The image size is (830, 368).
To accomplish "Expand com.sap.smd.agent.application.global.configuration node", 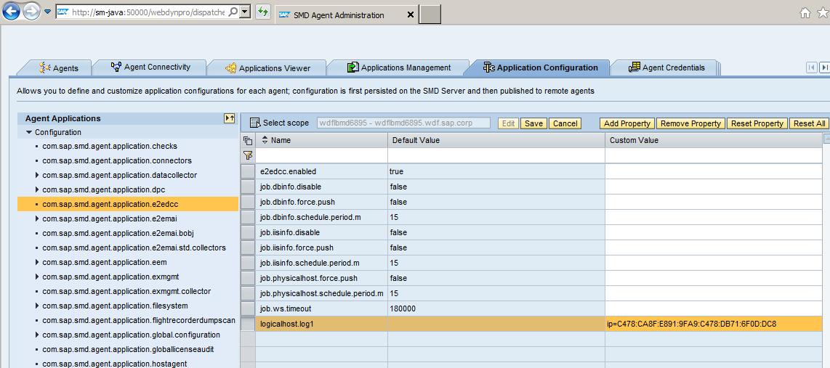I will pyautogui.click(x=36, y=335).
